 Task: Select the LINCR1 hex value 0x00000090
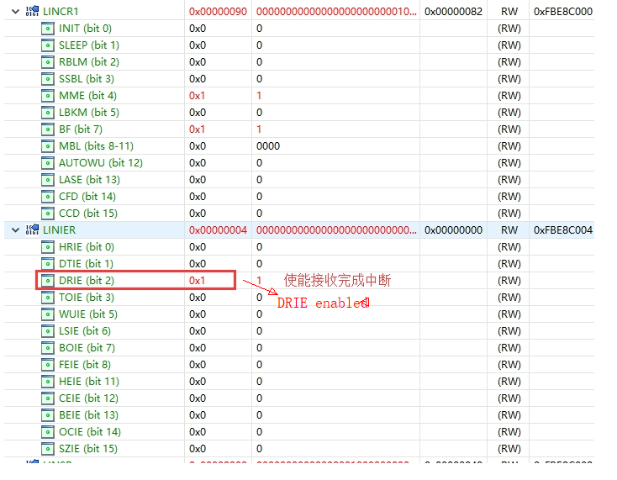pyautogui.click(x=218, y=12)
